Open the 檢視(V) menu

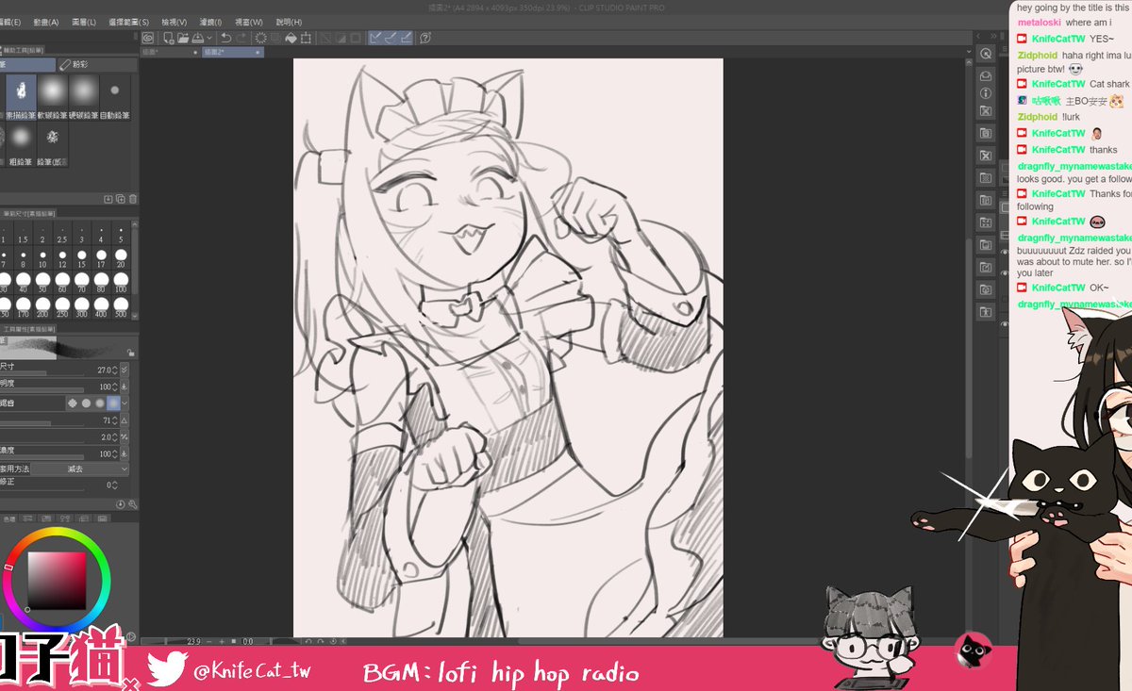[174, 22]
